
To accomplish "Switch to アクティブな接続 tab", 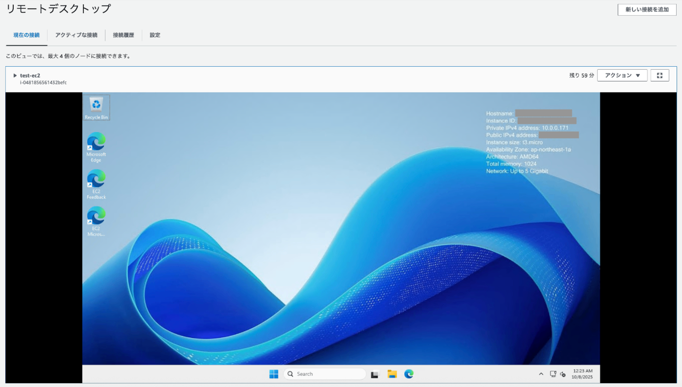I will (x=76, y=35).
